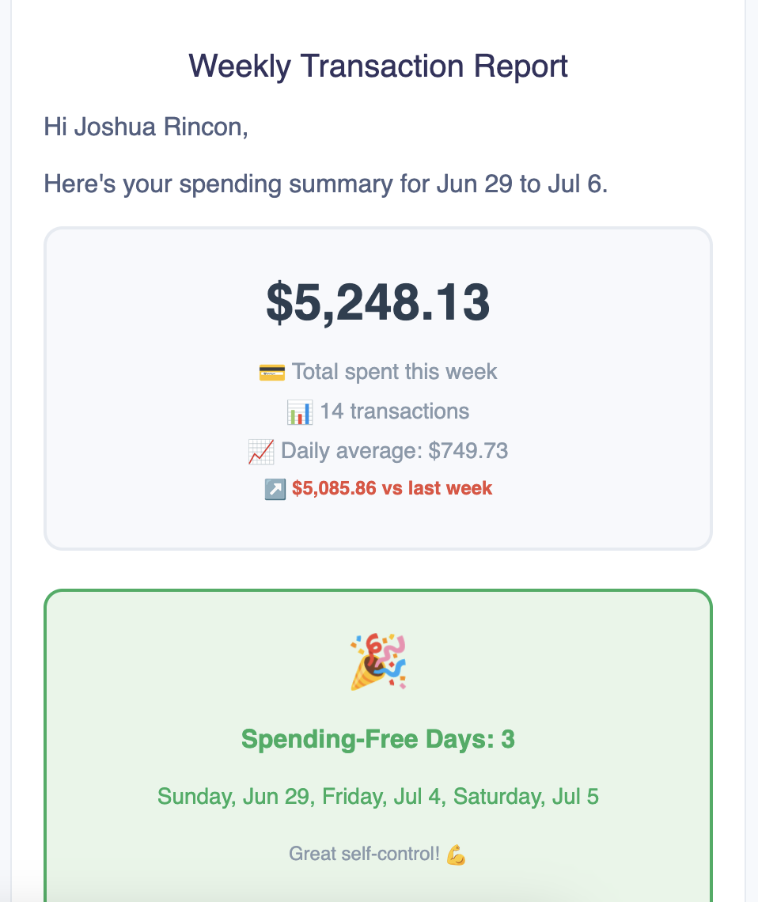Click the spending summary date range sentence
Viewport: 758px width, 902px height.
(x=325, y=184)
